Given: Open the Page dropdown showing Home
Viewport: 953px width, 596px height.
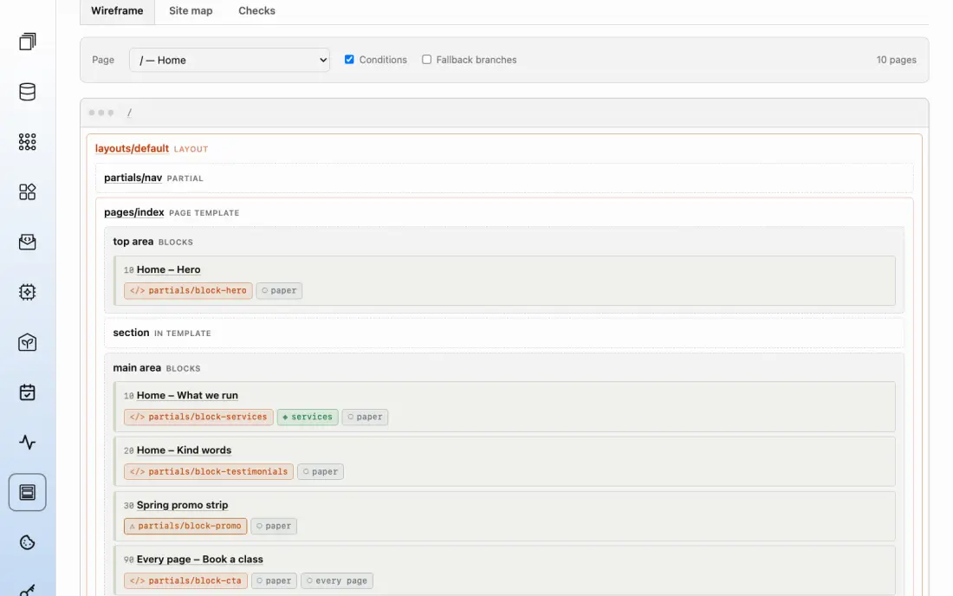Looking at the screenshot, I should [x=230, y=60].
